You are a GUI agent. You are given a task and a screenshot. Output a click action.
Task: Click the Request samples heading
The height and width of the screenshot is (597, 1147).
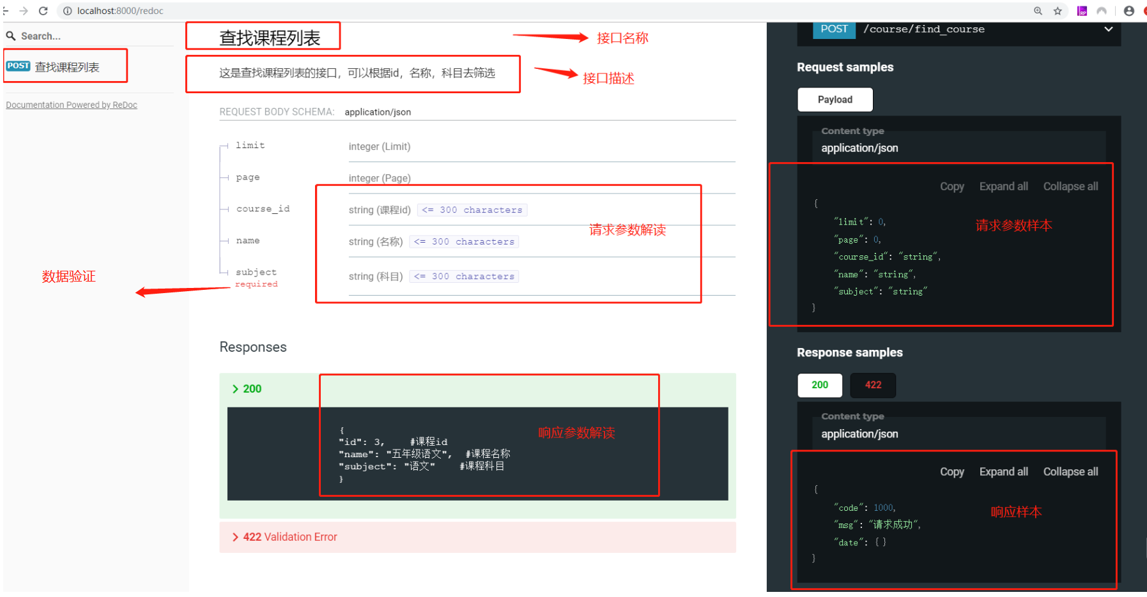[x=845, y=67]
